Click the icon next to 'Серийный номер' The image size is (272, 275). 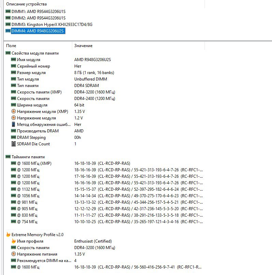tap(14, 66)
